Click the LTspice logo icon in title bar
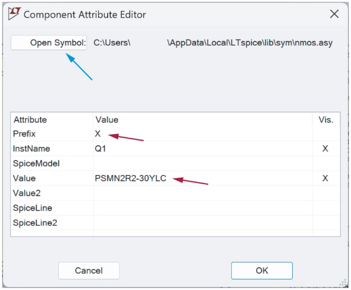The height and width of the screenshot is (290, 351). point(15,14)
